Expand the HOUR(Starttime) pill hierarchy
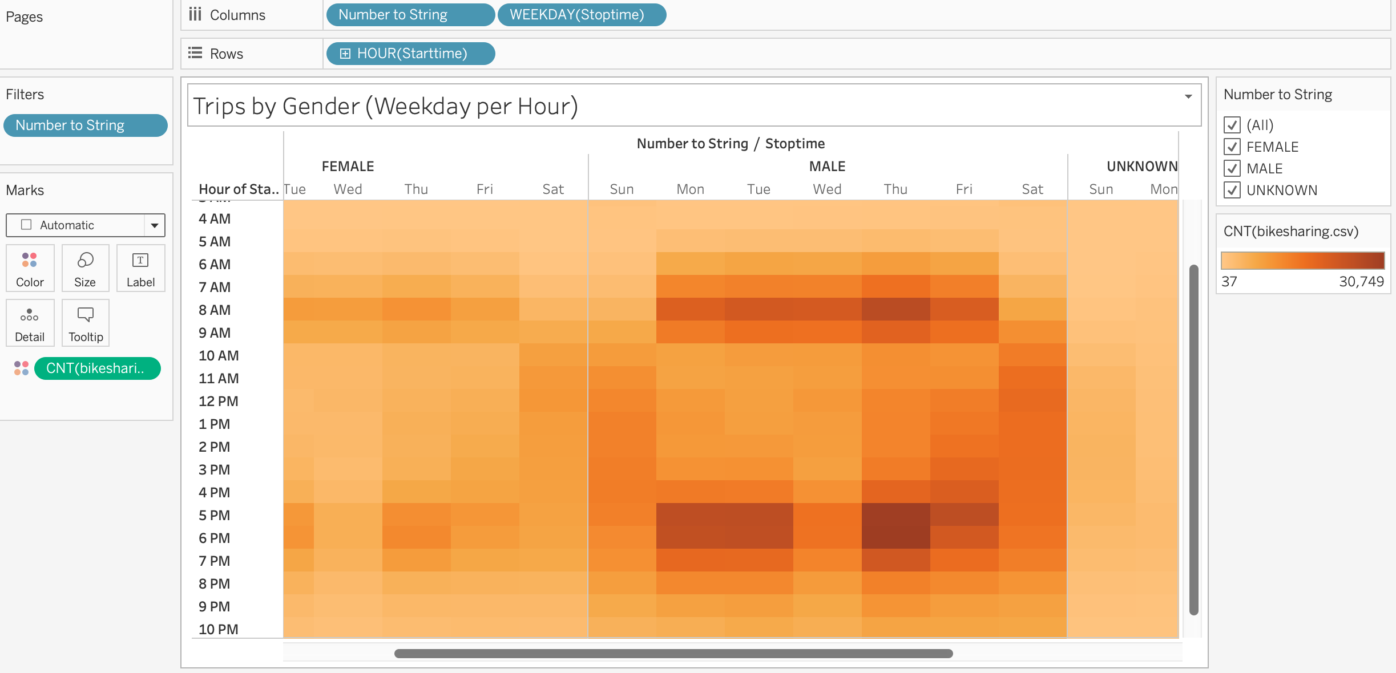This screenshot has height=673, width=1396. coord(345,53)
